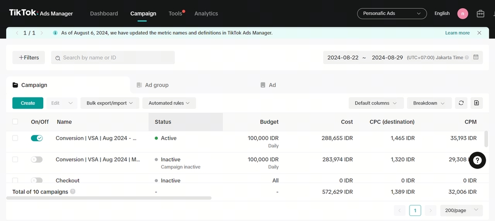Open the date range 2024-08-22 picker
This screenshot has height=221, width=495.
403,57
